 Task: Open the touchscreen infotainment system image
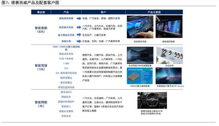tap(140, 27)
